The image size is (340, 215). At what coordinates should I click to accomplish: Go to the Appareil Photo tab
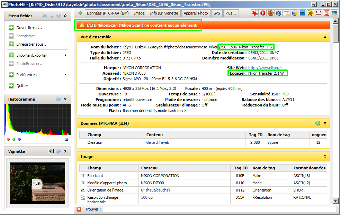tap(196, 13)
